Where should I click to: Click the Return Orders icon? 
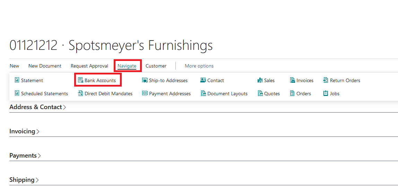(326, 80)
